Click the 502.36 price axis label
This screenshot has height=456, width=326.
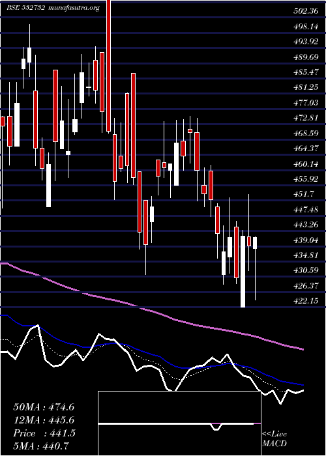click(x=306, y=11)
